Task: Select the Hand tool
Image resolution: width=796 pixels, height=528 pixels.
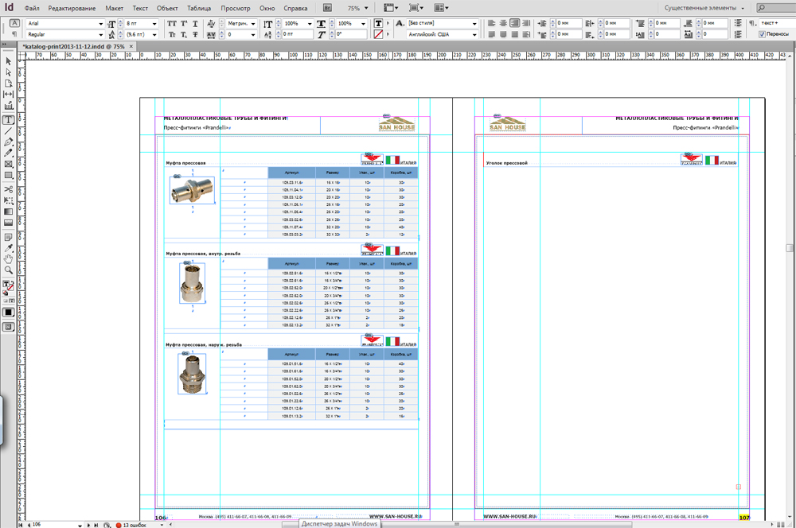Action: click(8, 259)
